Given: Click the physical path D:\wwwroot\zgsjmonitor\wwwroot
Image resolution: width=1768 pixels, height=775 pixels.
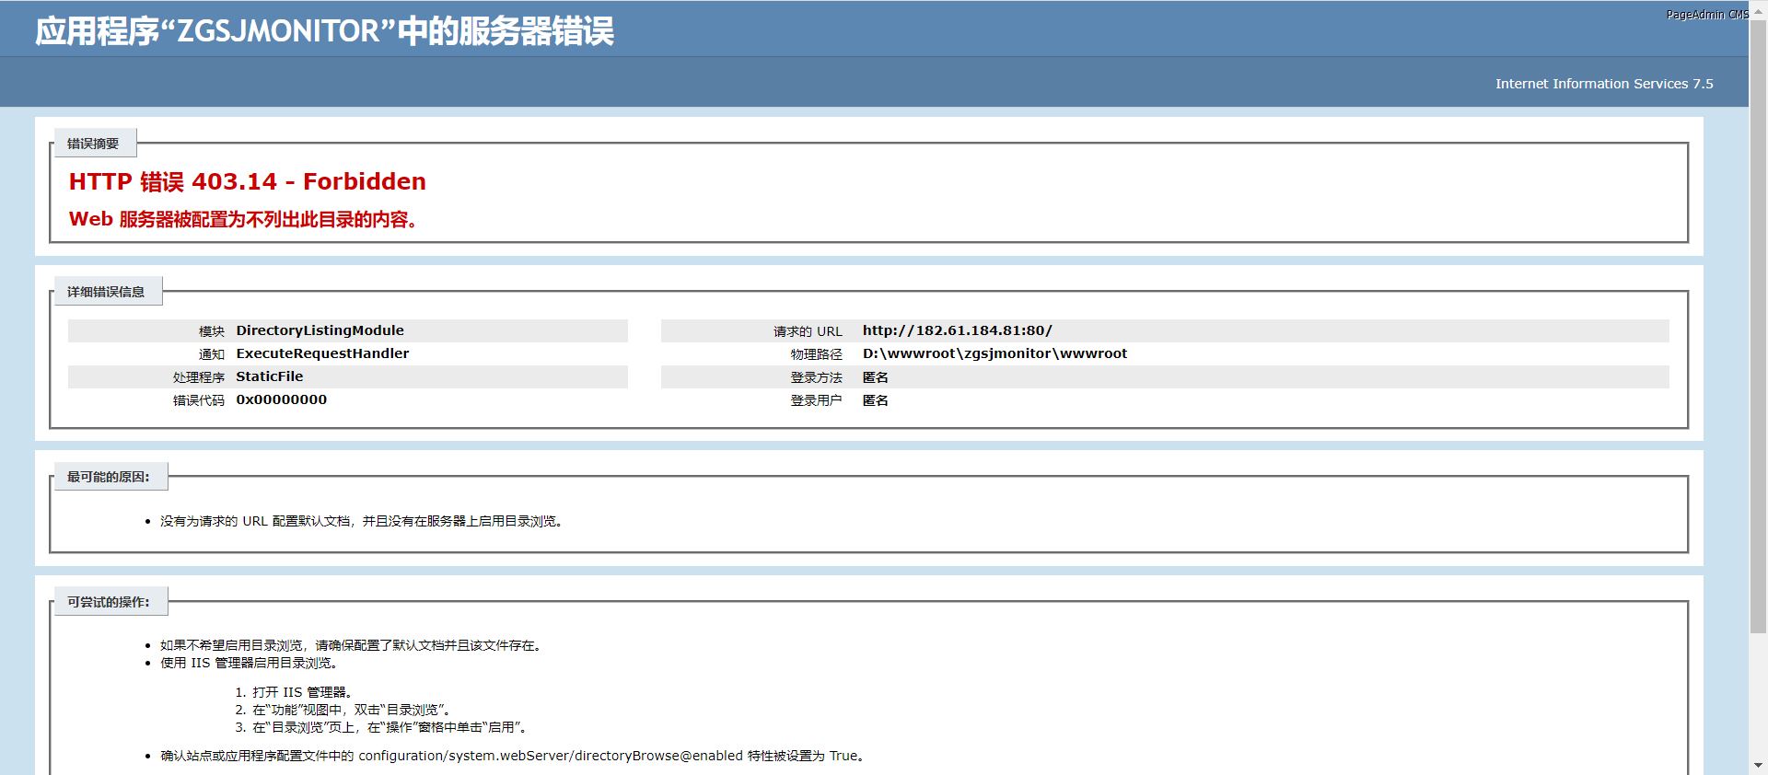Looking at the screenshot, I should pos(994,353).
